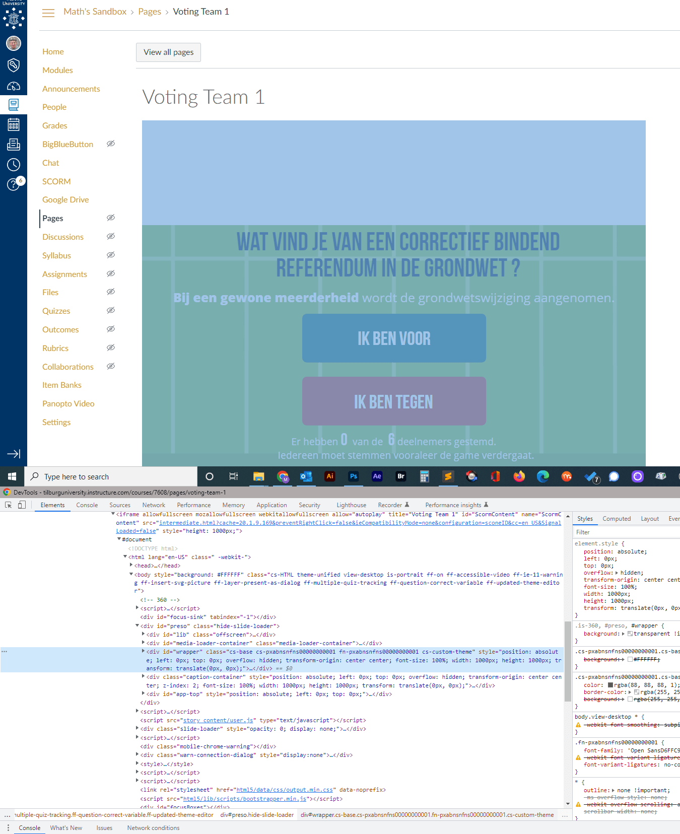Image resolution: width=680 pixels, height=834 pixels.
Task: Open the Help icon with badge 6
Action: [14, 184]
